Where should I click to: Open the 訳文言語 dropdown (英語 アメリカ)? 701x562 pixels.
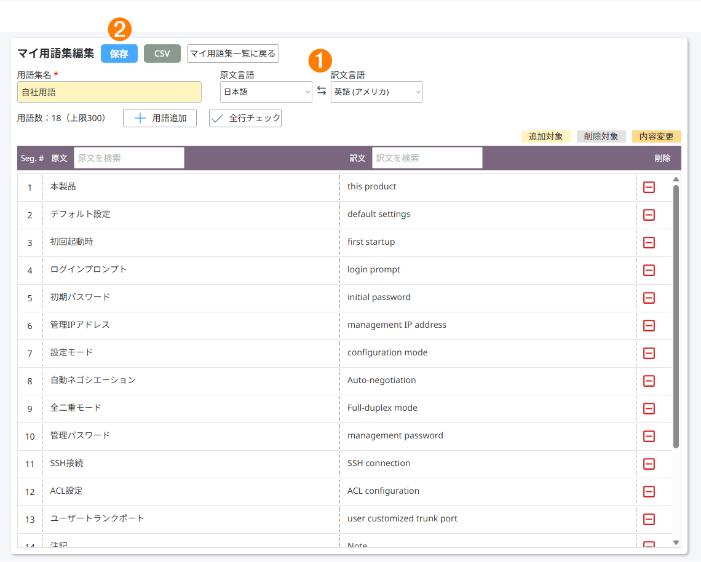pos(377,92)
